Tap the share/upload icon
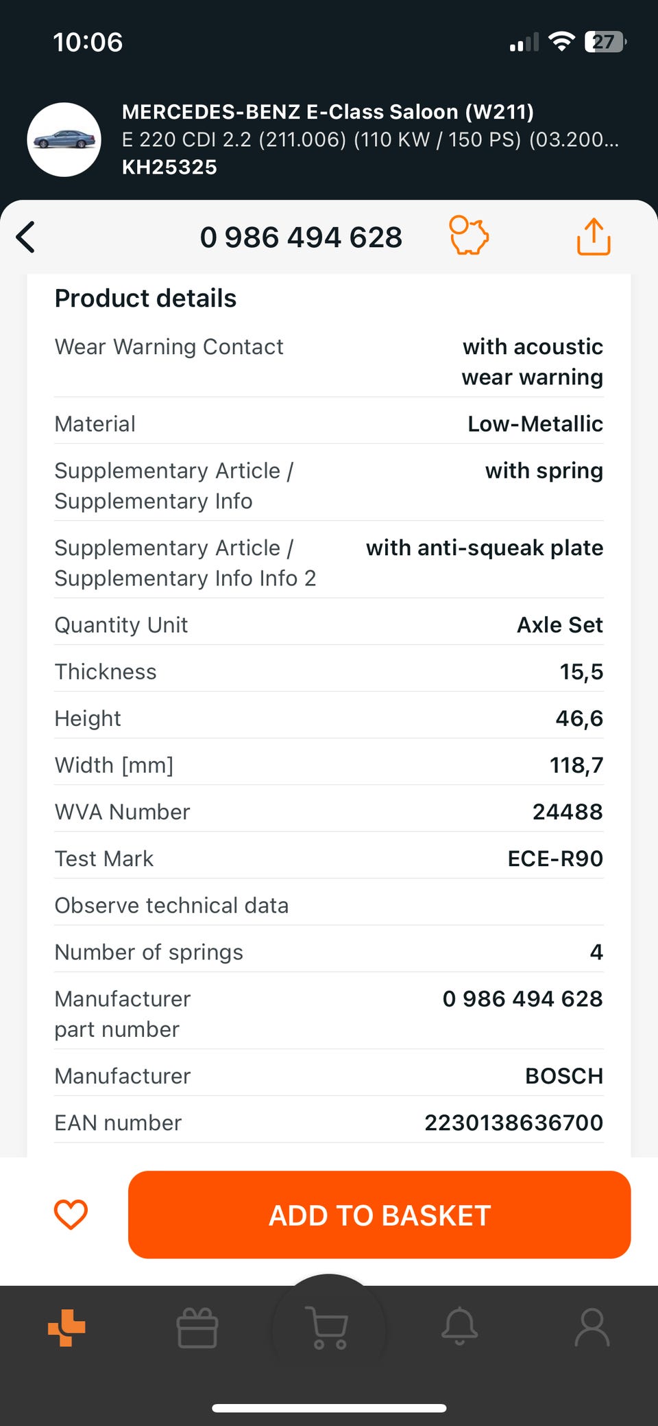658x1426 pixels. 594,237
